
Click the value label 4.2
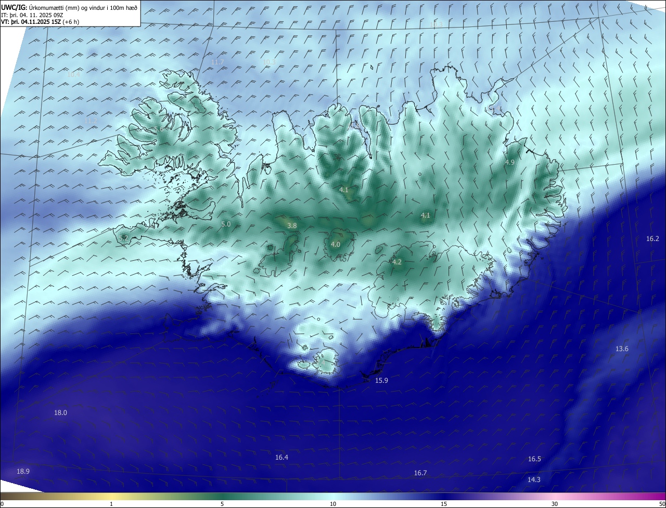397,262
